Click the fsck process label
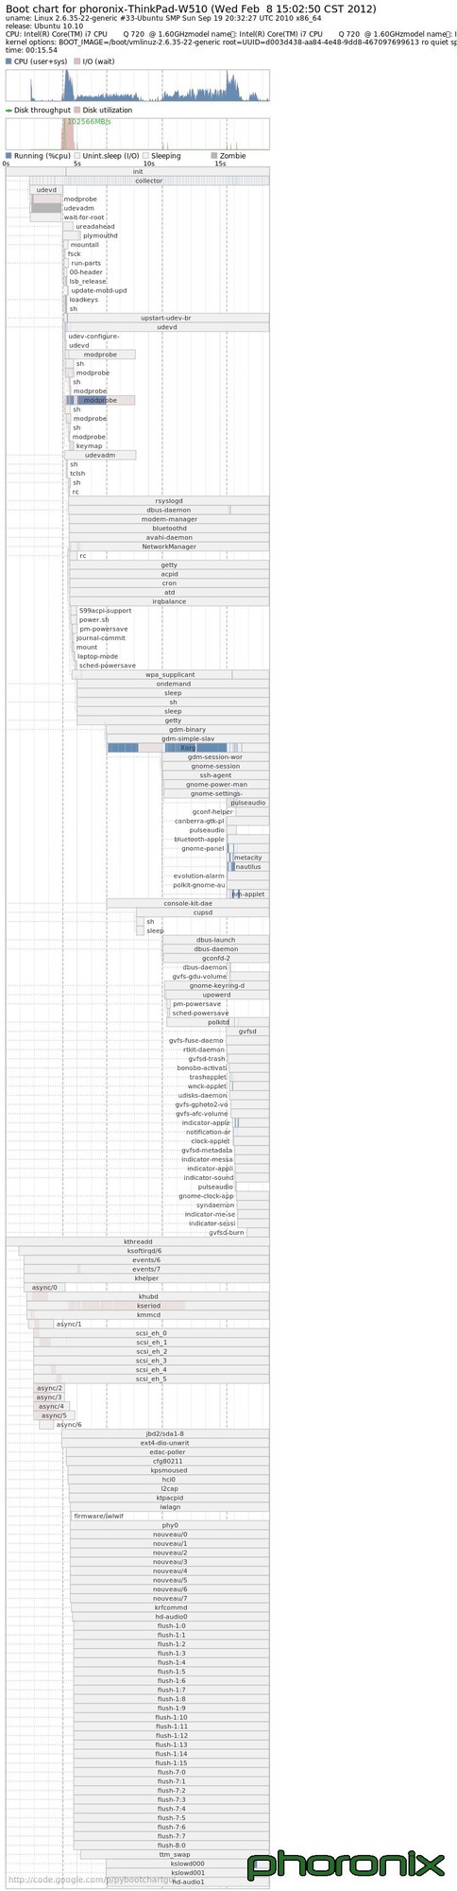The height and width of the screenshot is (1891, 457). pos(74,254)
